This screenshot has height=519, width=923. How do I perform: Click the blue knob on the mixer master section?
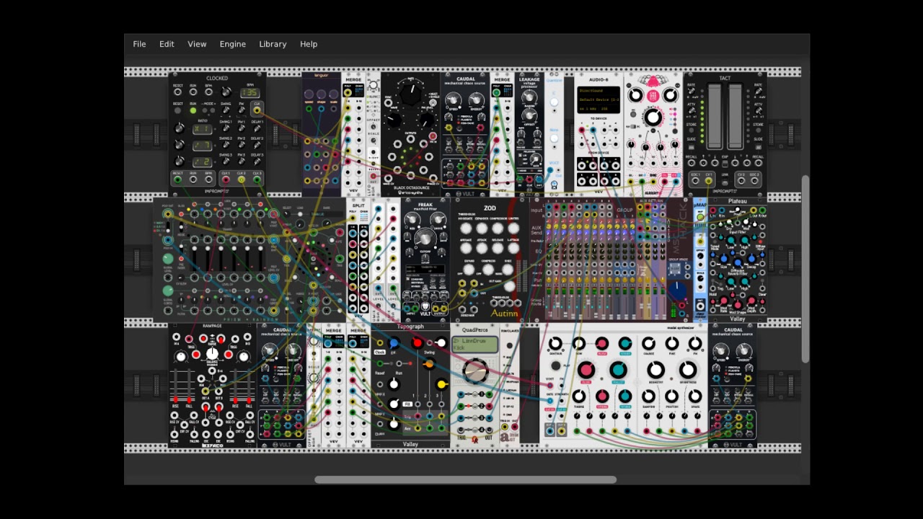677,290
